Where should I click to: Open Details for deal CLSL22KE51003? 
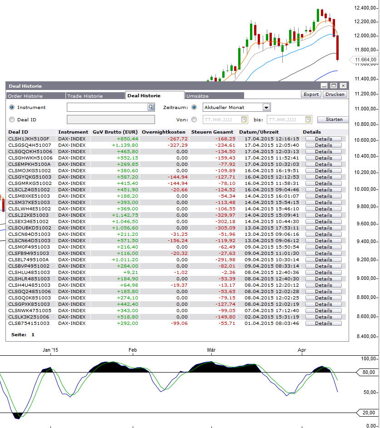click(x=324, y=215)
